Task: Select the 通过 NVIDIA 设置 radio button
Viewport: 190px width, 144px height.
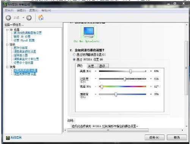Action: click(74, 59)
